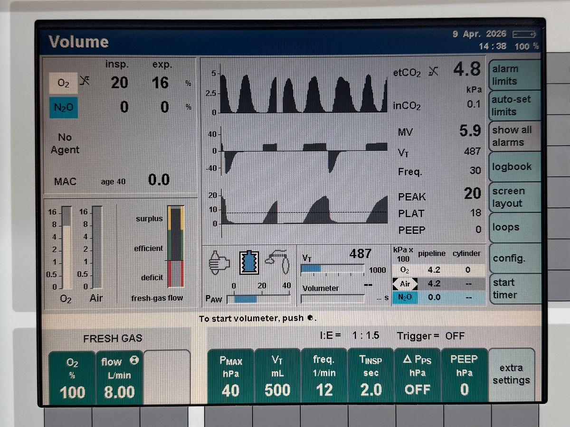Image resolution: width=570 pixels, height=427 pixels.
Task: Click the N2O gas label box
Action: coord(63,108)
